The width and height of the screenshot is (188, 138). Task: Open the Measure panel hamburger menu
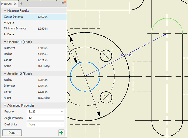[64, 4]
